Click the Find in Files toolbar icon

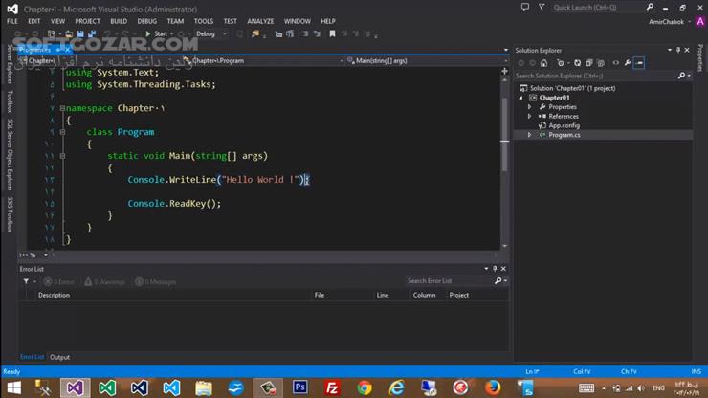coord(255,33)
